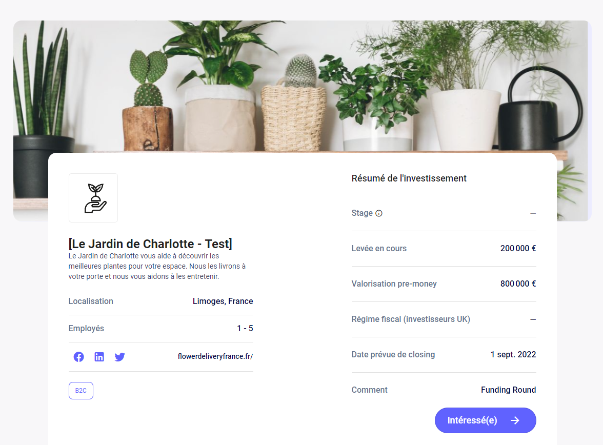This screenshot has width=603, height=445.
Task: Click the Régime fiscal (investisseurs UK) label
Action: click(411, 319)
